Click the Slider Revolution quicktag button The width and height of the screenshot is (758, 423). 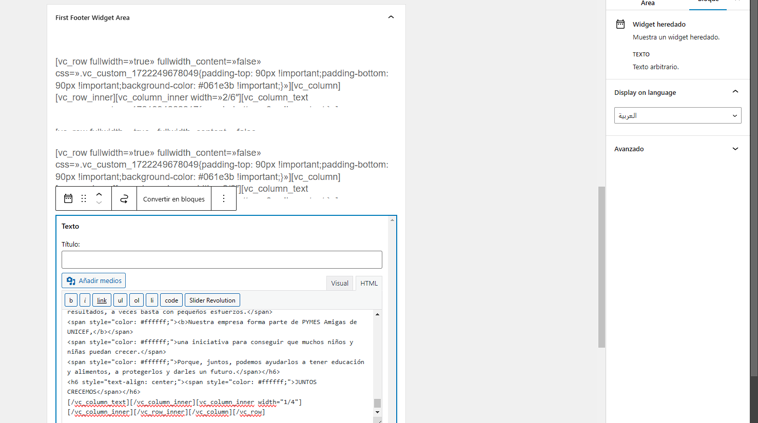point(212,300)
